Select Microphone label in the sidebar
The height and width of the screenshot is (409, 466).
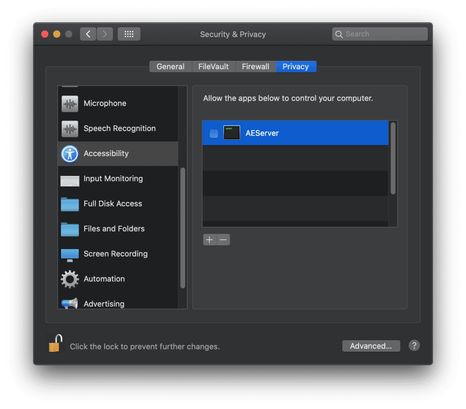[x=105, y=103]
